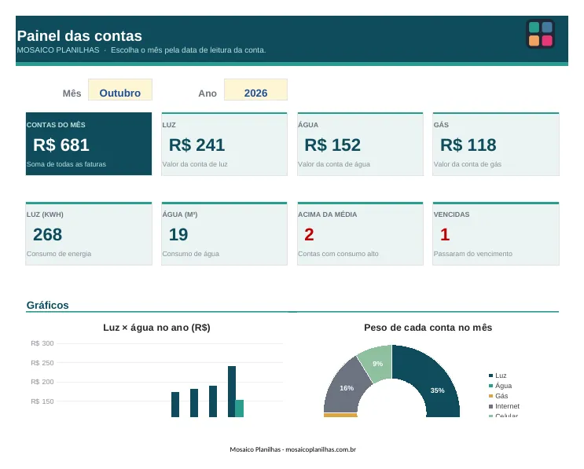Click the Internet legend color marker

tap(491, 406)
